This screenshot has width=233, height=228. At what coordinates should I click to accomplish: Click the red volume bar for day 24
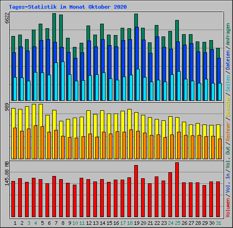[170, 195]
